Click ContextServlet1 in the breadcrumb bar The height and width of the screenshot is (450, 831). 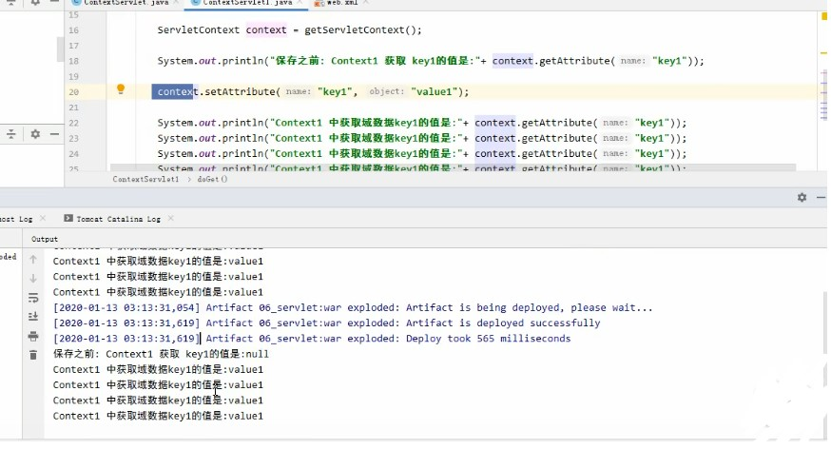pyautogui.click(x=145, y=179)
